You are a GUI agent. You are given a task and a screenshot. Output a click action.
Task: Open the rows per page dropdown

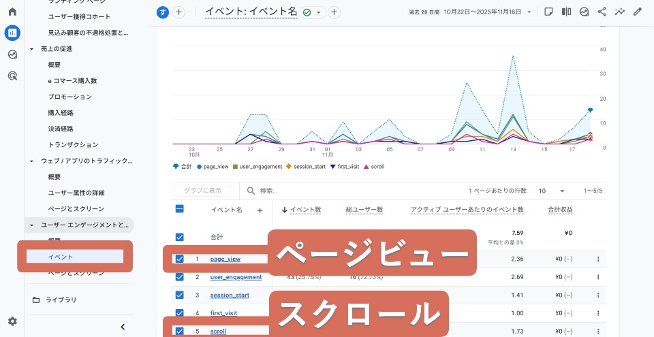point(552,191)
